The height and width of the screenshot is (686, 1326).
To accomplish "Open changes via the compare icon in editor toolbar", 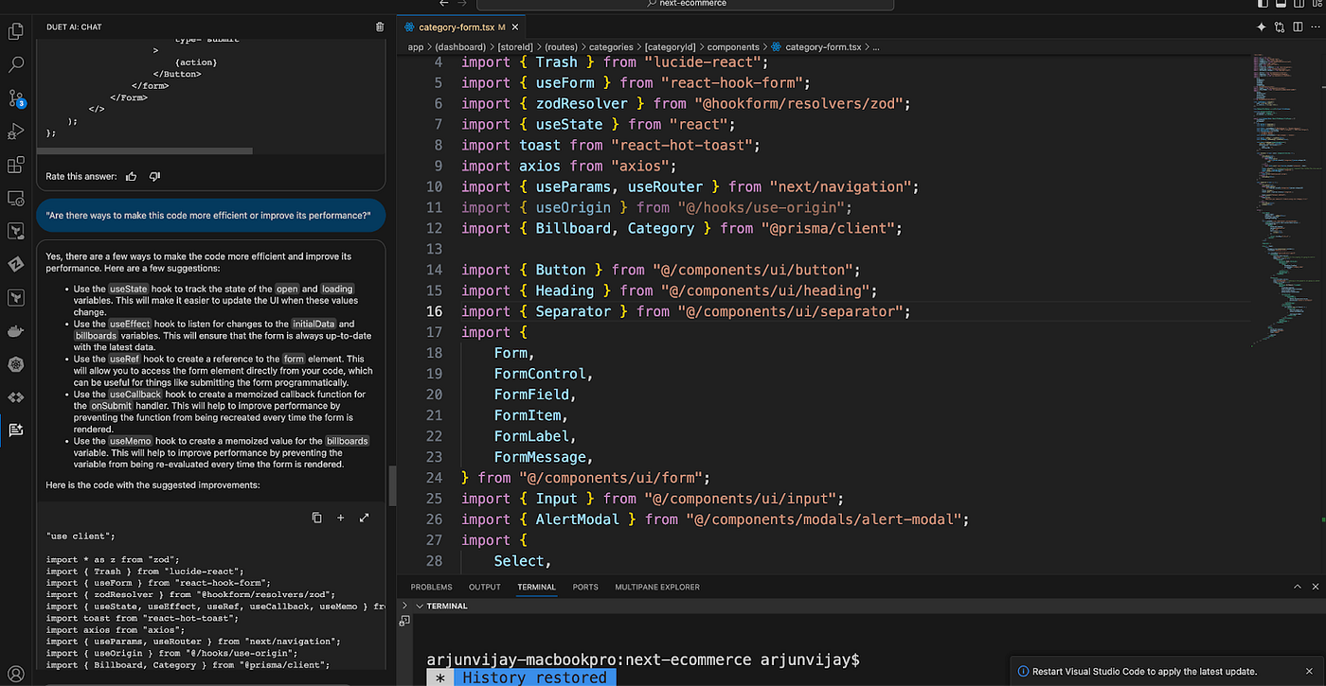I will (1280, 27).
